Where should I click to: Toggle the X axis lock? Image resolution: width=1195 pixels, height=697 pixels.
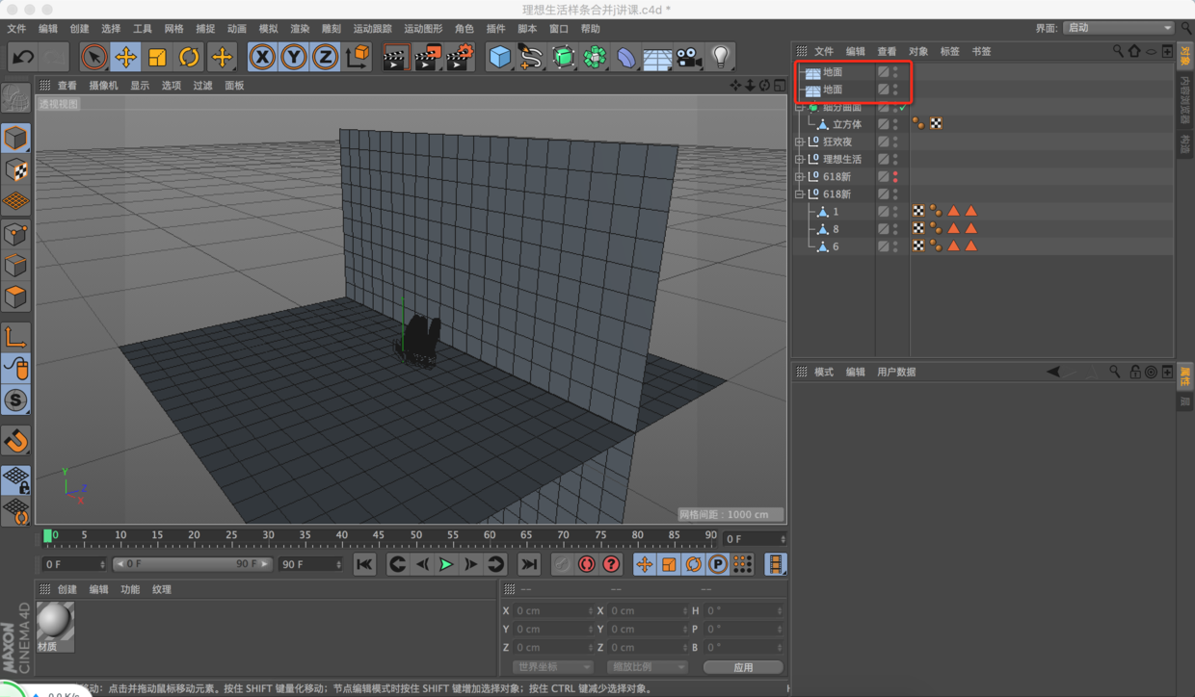coord(261,57)
